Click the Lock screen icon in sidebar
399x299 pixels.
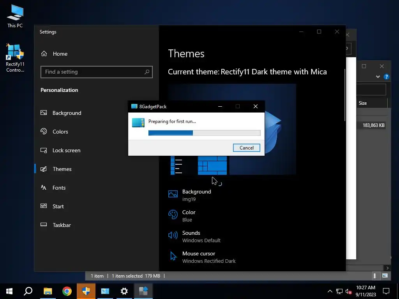coord(44,150)
